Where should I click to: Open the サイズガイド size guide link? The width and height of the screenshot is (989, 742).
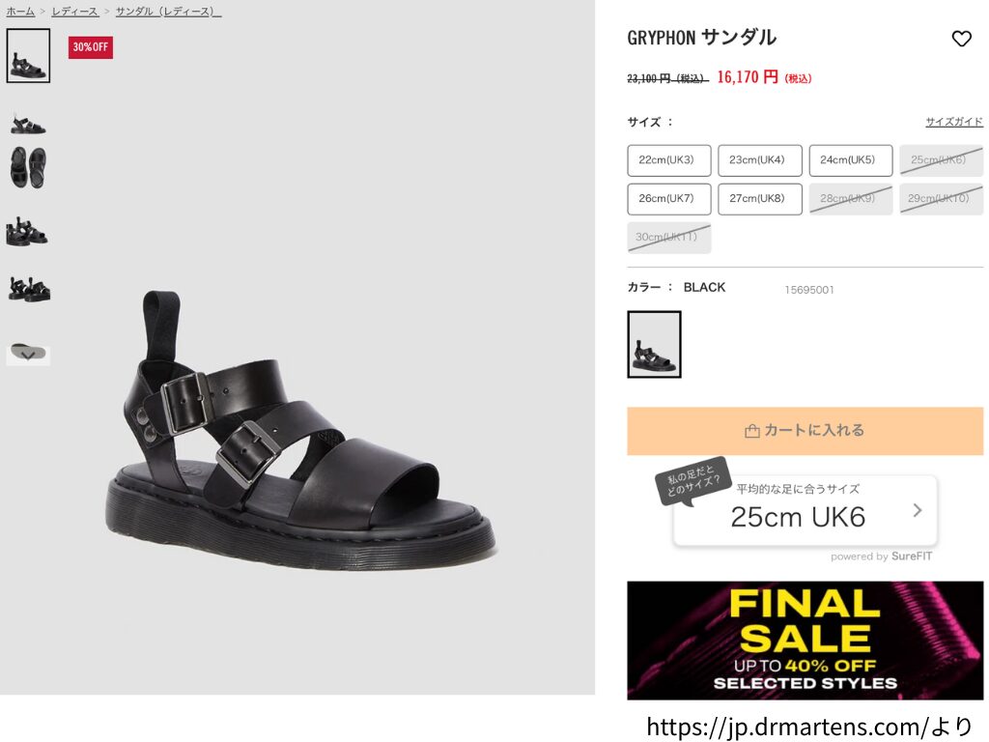pyautogui.click(x=953, y=121)
